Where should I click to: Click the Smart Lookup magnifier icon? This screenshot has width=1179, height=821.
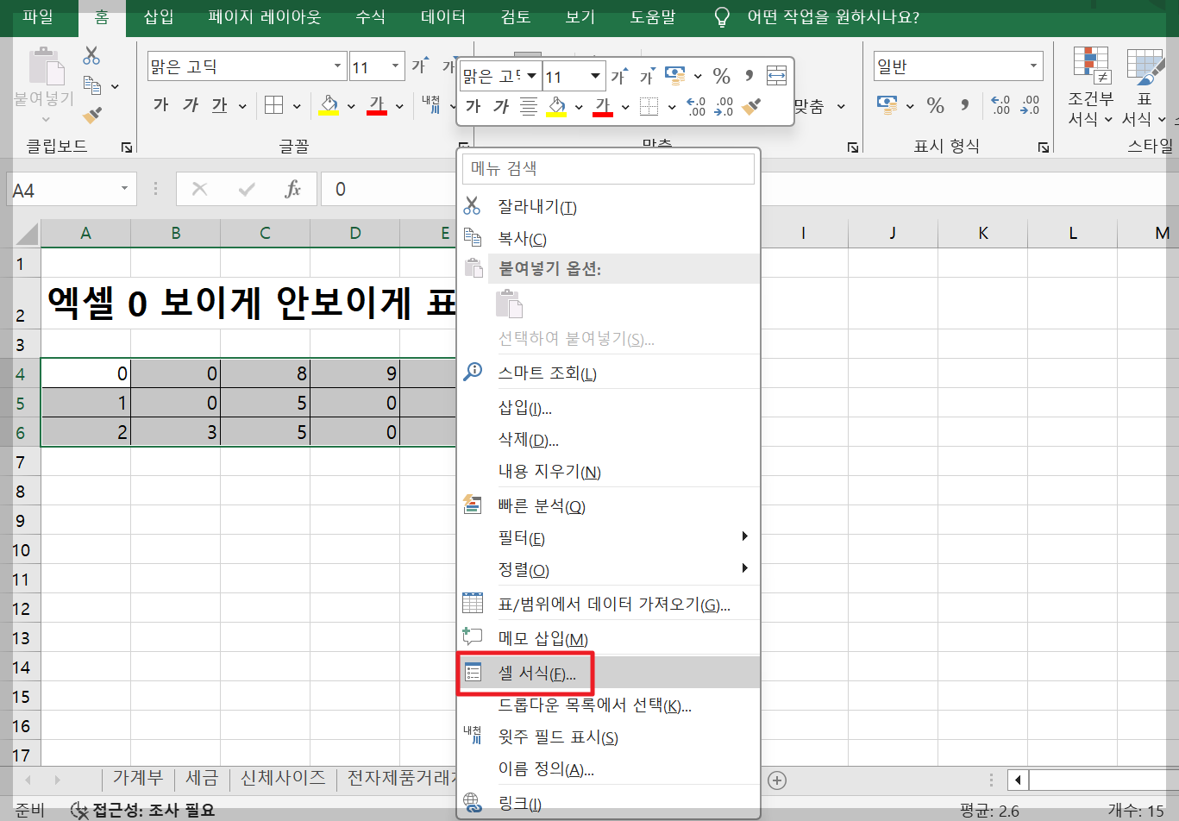(473, 373)
